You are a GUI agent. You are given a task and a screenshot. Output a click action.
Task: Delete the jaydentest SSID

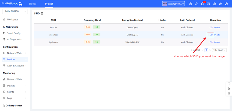click(x=217, y=42)
